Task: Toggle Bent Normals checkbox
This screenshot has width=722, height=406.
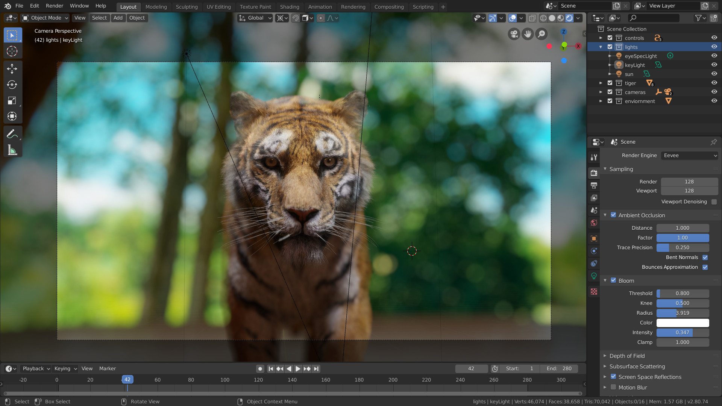Action: [x=705, y=257]
